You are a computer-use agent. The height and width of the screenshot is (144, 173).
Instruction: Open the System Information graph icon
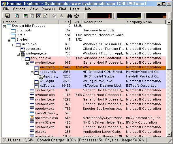pyautogui.click(x=26, y=16)
